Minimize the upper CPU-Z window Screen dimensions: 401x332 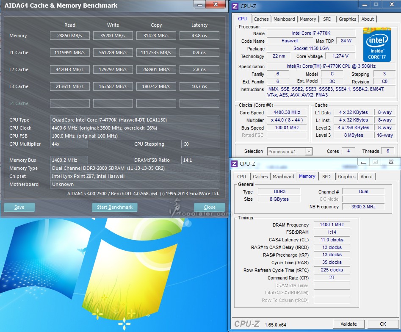click(365, 5)
